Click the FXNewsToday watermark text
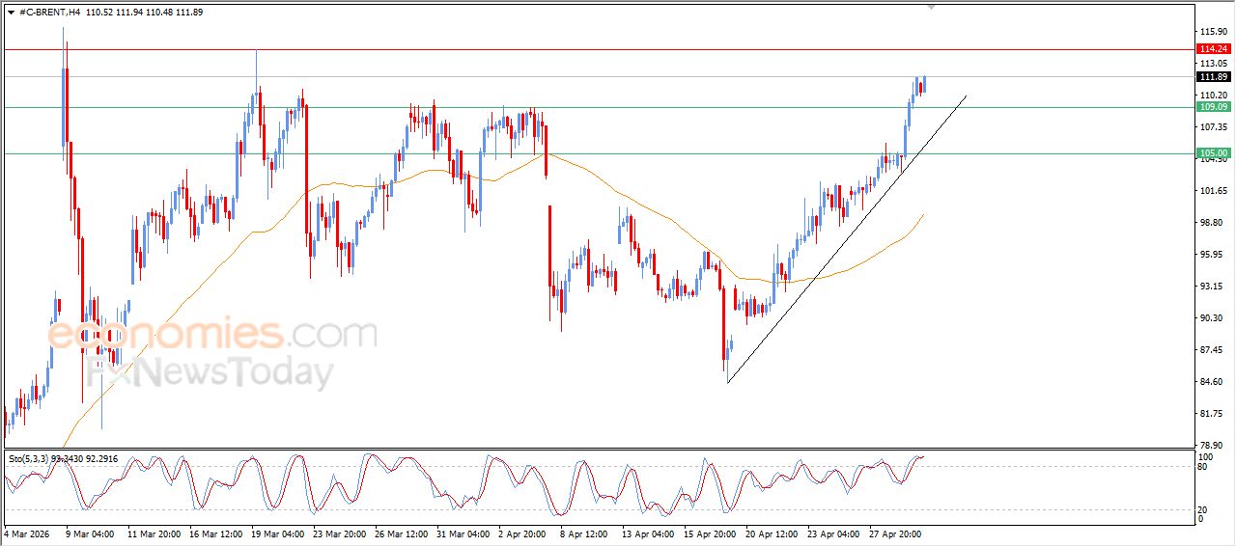The height and width of the screenshot is (547, 1236). (x=211, y=372)
